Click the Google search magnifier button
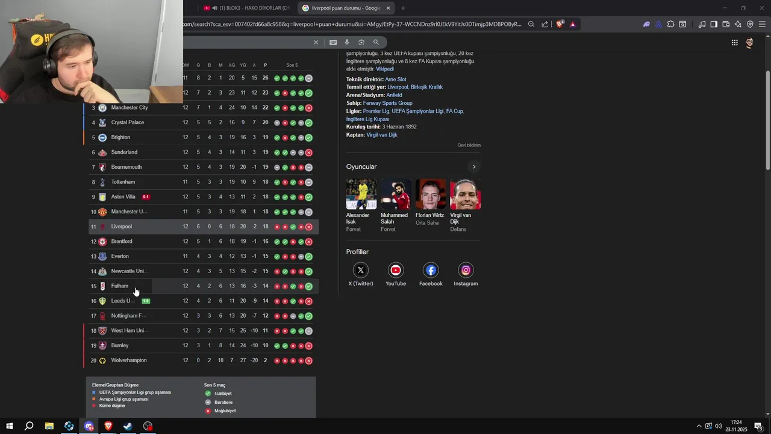 (x=376, y=42)
